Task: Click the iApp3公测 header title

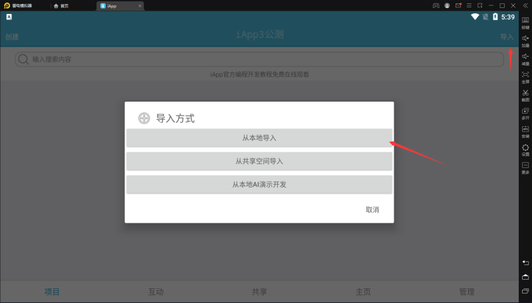Action: [x=259, y=35]
